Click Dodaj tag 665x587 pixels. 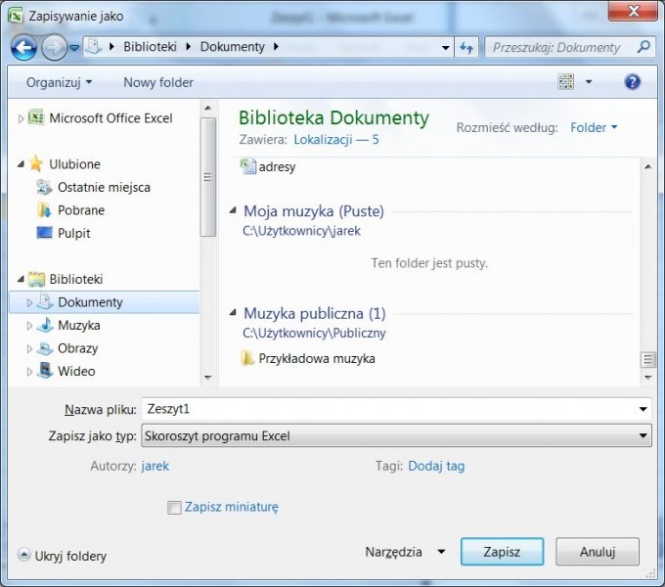coord(436,466)
